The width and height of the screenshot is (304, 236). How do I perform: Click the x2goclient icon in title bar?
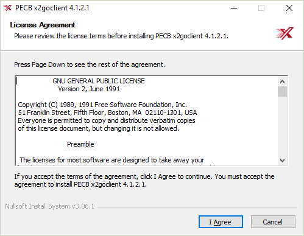click(7, 8)
